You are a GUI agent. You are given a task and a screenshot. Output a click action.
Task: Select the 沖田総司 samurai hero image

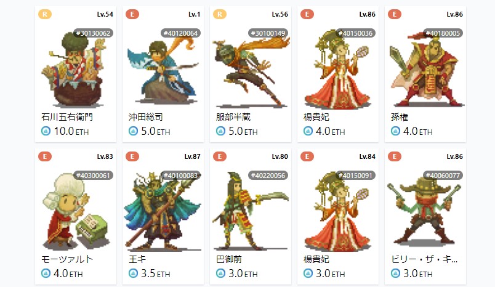tap(163, 71)
